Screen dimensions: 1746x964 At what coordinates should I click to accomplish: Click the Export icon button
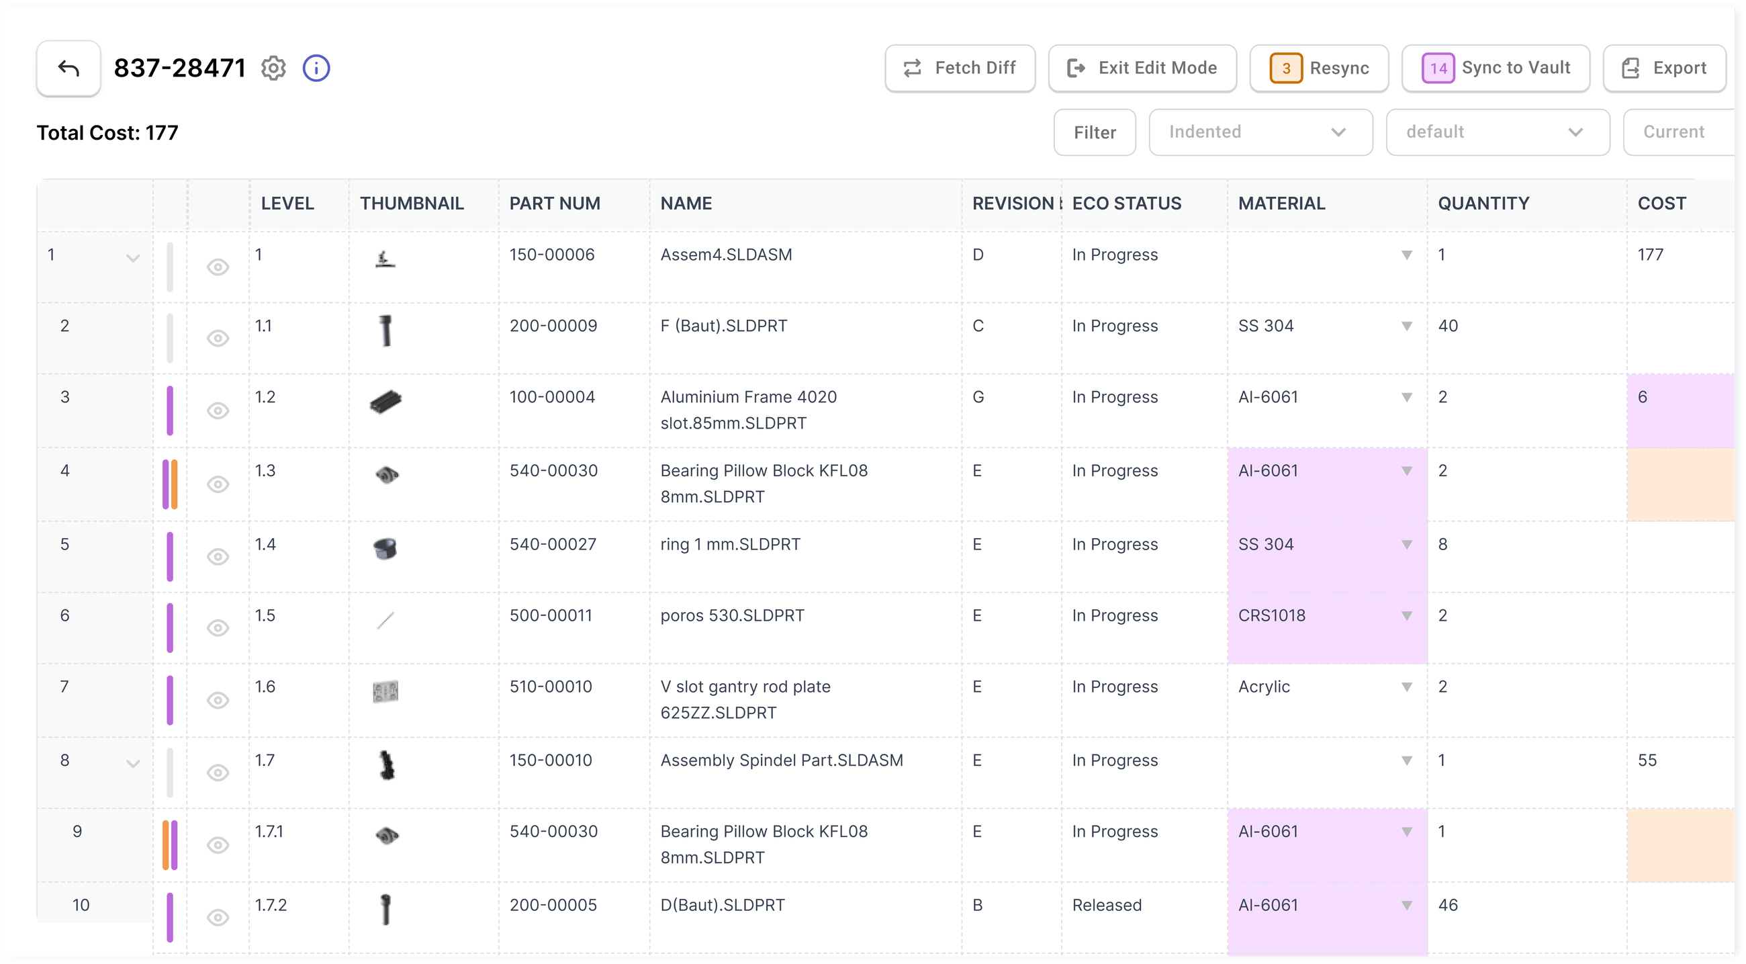pyautogui.click(x=1664, y=68)
